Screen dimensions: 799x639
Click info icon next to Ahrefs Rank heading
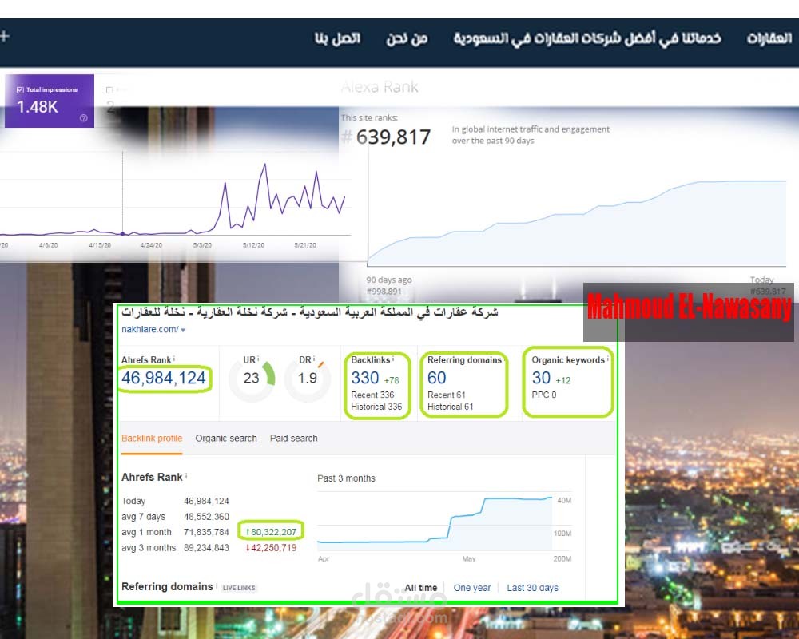coord(186,476)
